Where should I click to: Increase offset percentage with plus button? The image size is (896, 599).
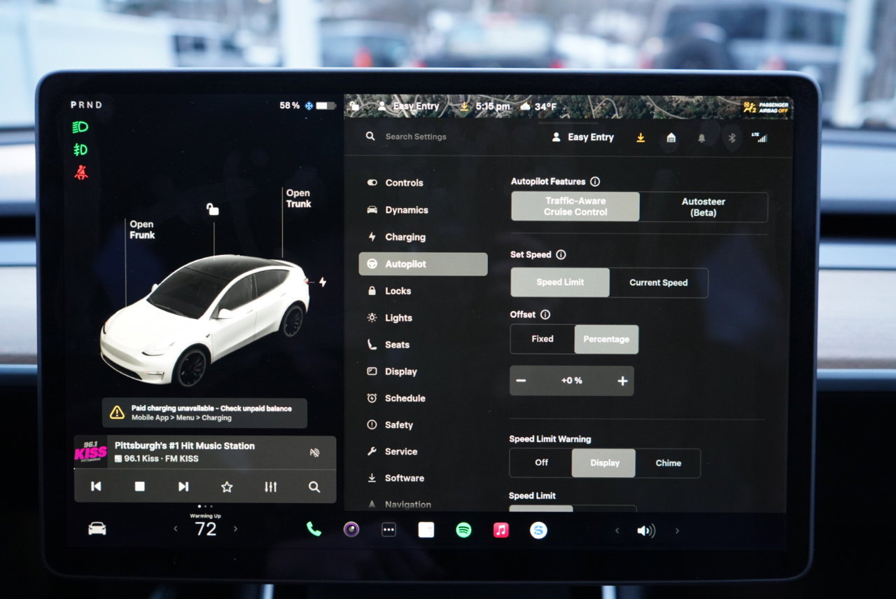point(622,380)
